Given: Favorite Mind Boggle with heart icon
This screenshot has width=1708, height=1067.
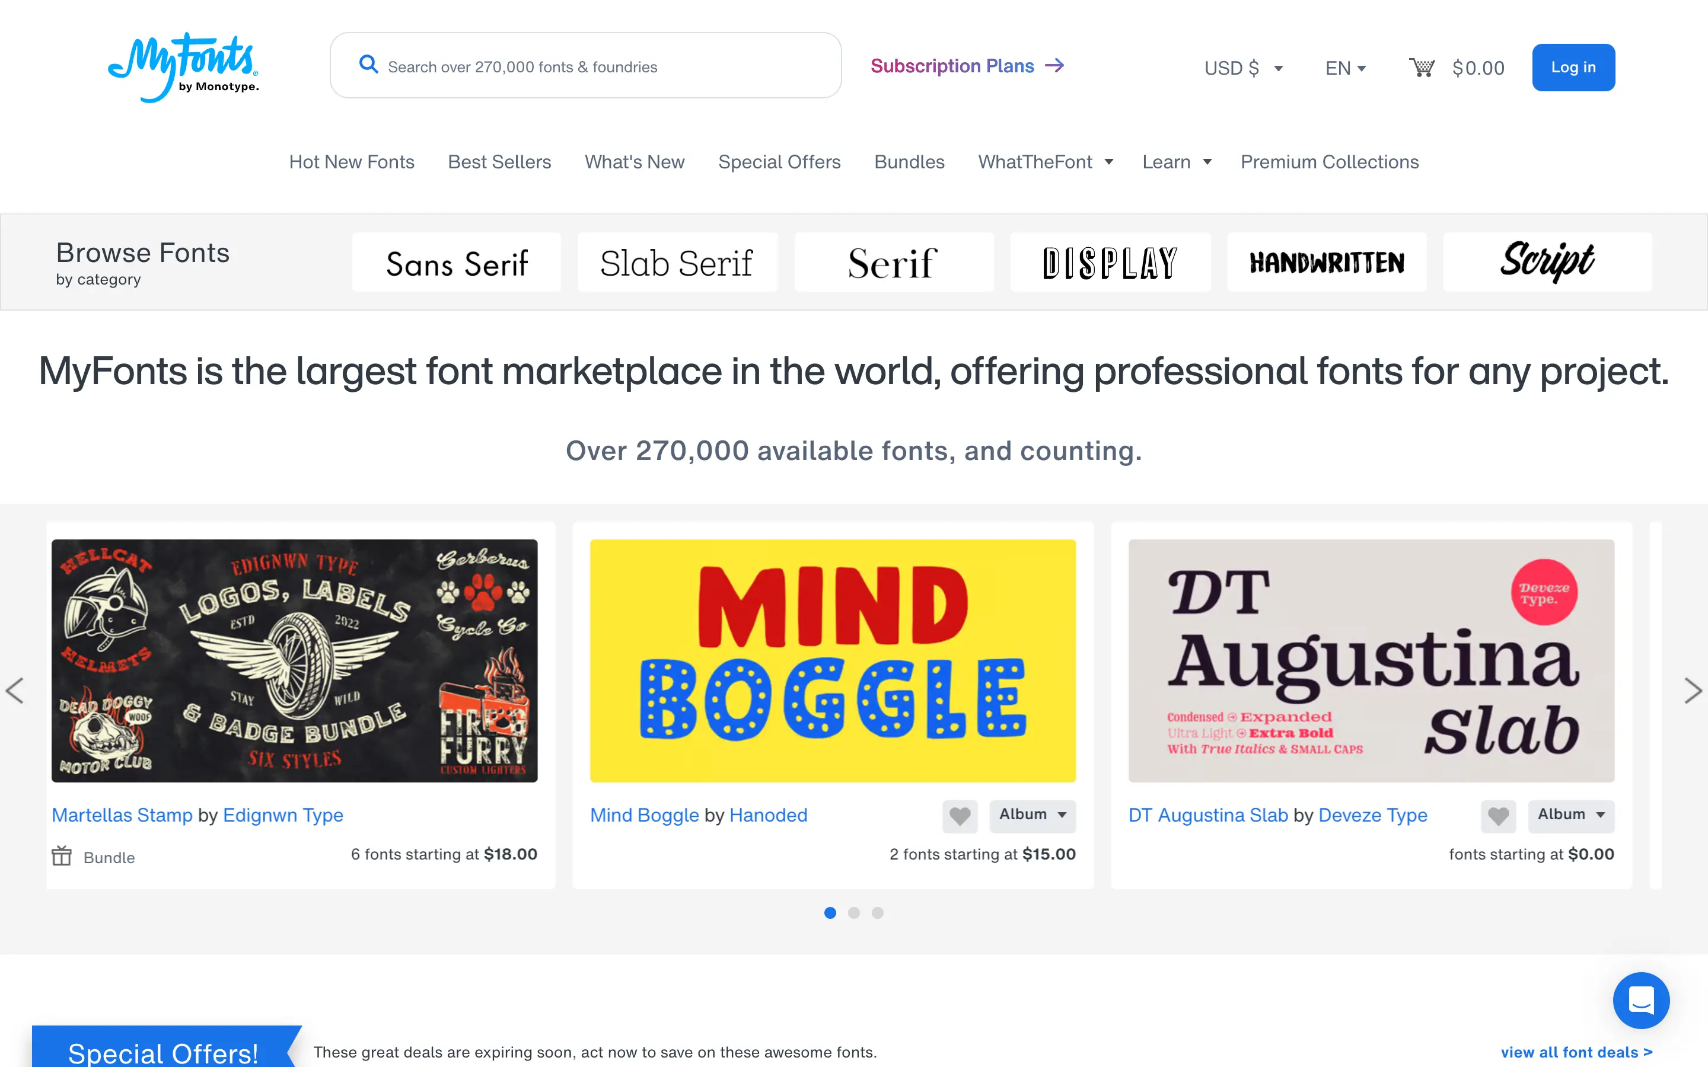Looking at the screenshot, I should click(x=960, y=816).
